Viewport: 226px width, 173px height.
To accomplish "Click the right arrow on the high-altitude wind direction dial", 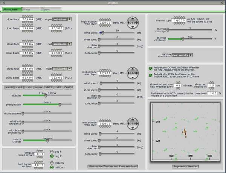I will tap(137, 23).
